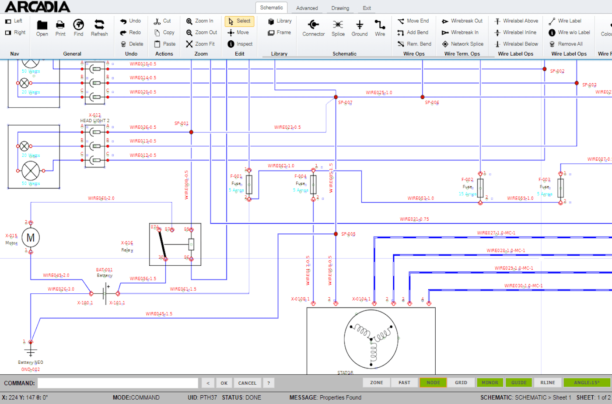Open the ANGLE:15° setting
Screen dimensions: 612x404
(x=587, y=383)
